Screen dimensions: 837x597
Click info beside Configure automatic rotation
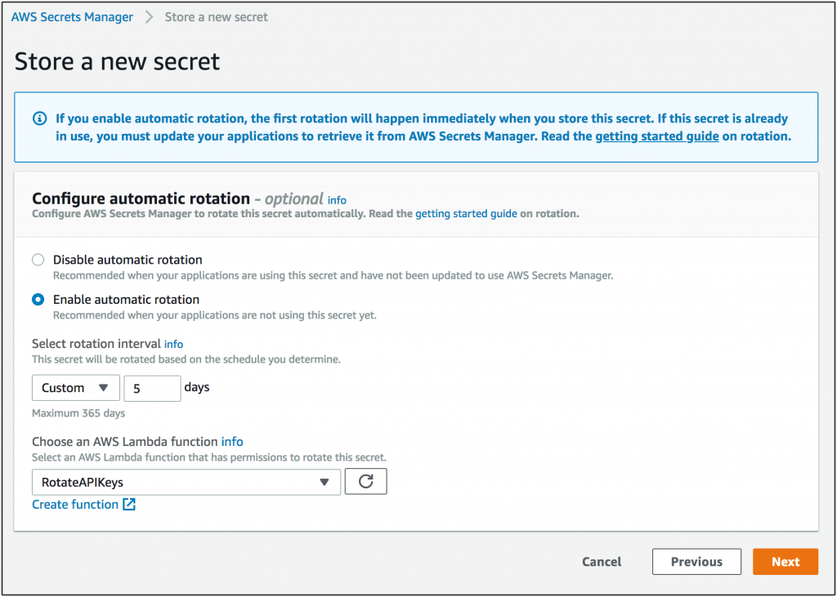point(337,199)
